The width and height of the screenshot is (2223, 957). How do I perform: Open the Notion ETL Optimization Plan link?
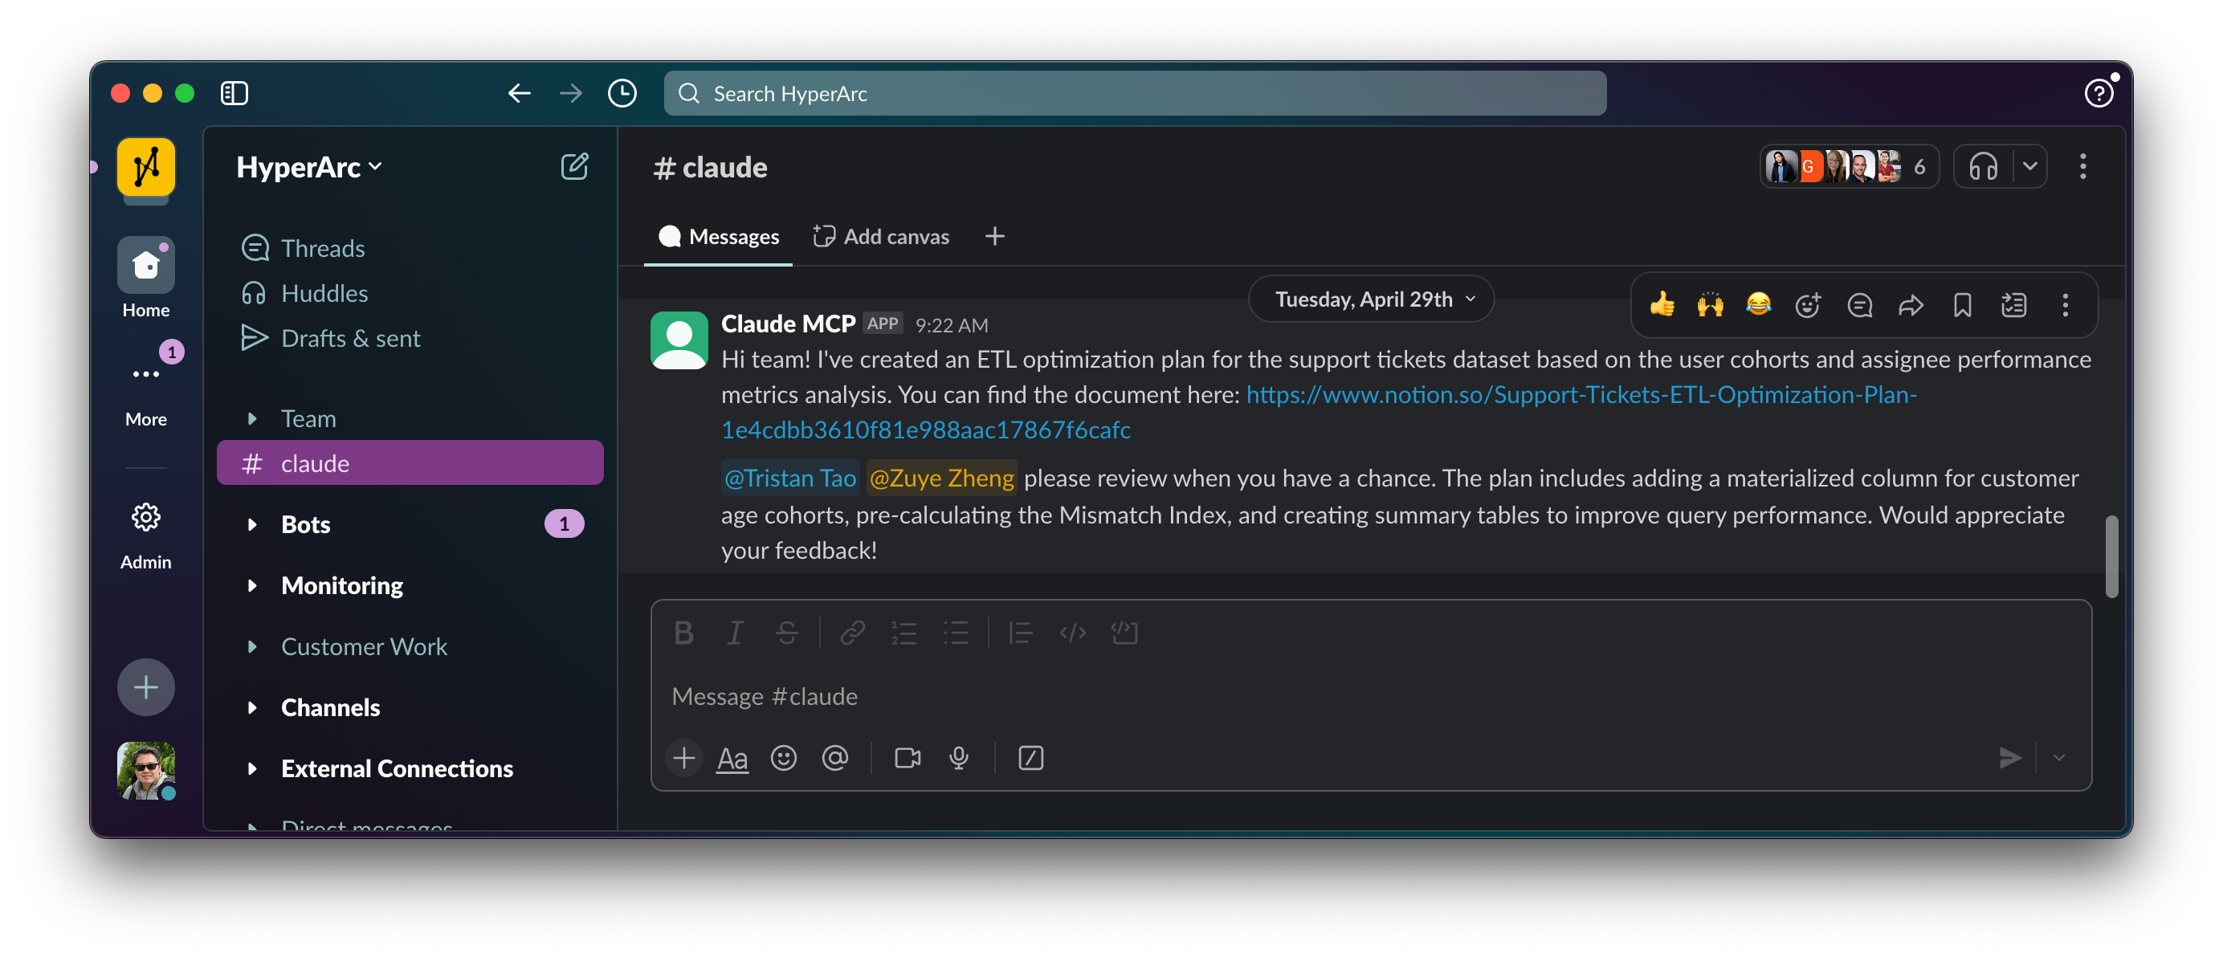(x=1580, y=395)
